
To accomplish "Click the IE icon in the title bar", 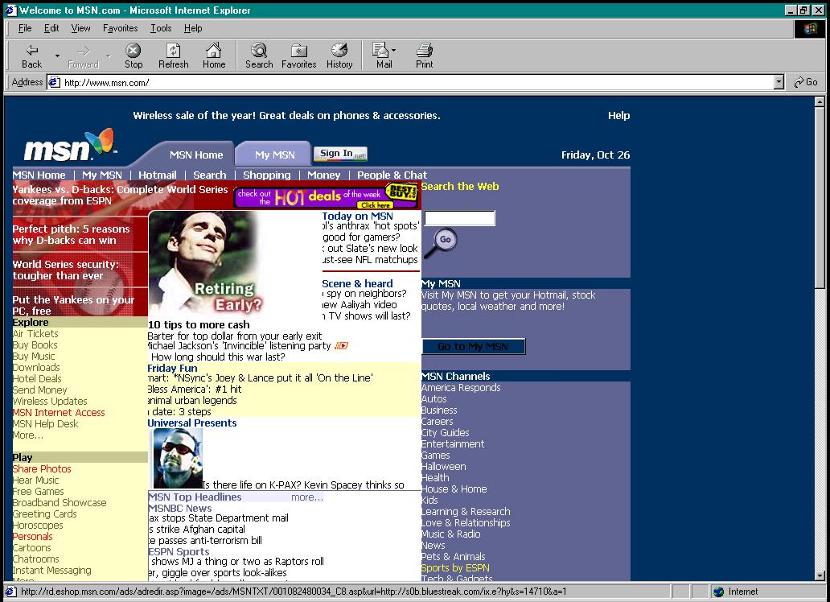I will [10, 10].
